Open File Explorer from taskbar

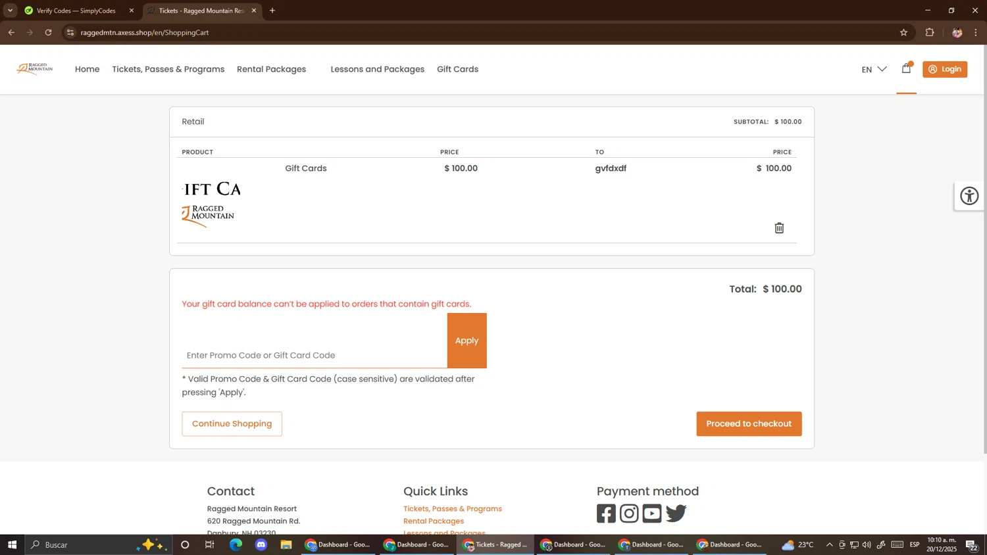coord(286,544)
